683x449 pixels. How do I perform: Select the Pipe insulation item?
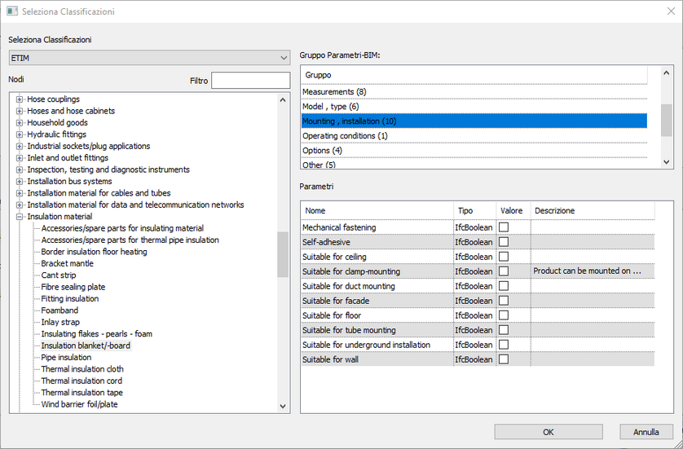click(x=66, y=358)
